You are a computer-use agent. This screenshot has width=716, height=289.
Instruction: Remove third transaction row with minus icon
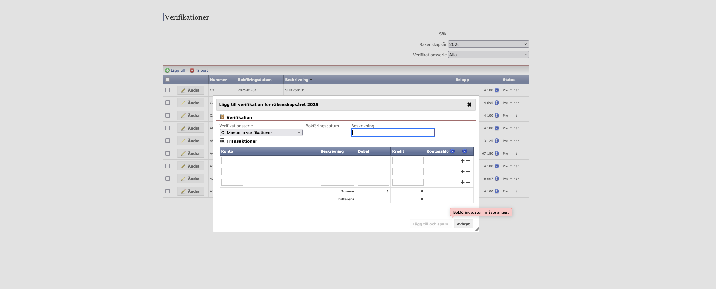coord(468,182)
